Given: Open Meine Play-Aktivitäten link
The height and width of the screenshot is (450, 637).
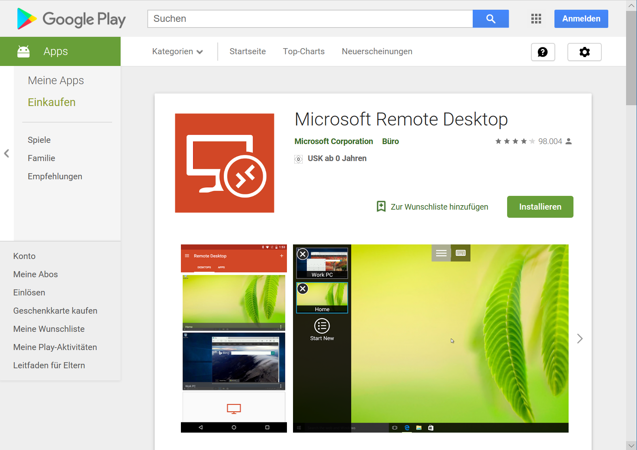Looking at the screenshot, I should click(55, 347).
